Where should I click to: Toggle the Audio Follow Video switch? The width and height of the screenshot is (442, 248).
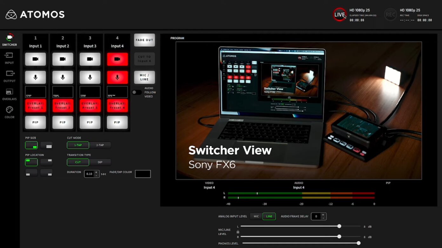tap(137, 92)
